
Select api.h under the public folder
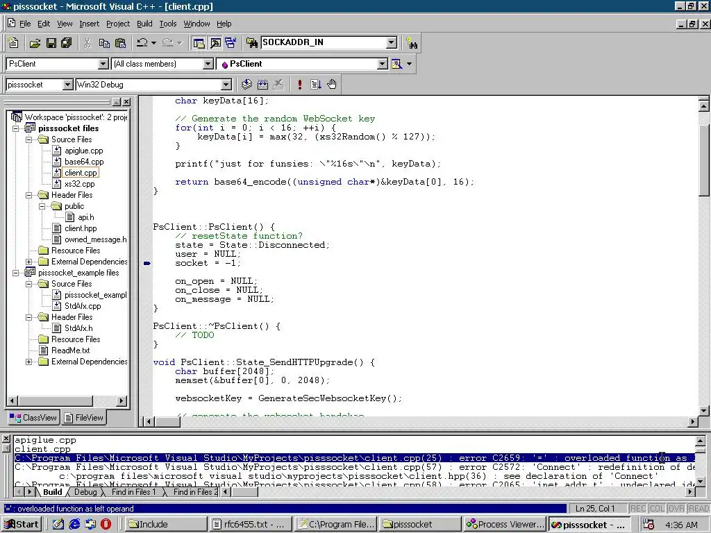coord(85,217)
